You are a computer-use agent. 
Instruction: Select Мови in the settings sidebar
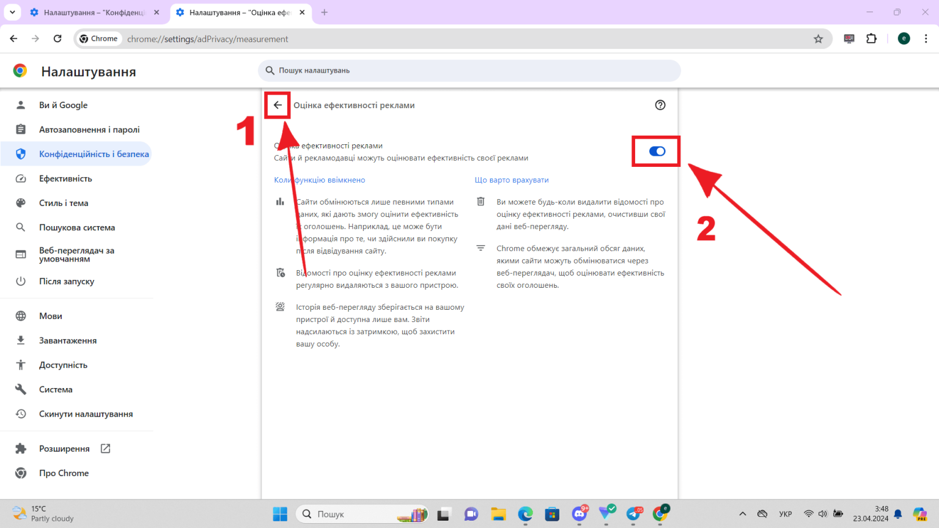50,316
